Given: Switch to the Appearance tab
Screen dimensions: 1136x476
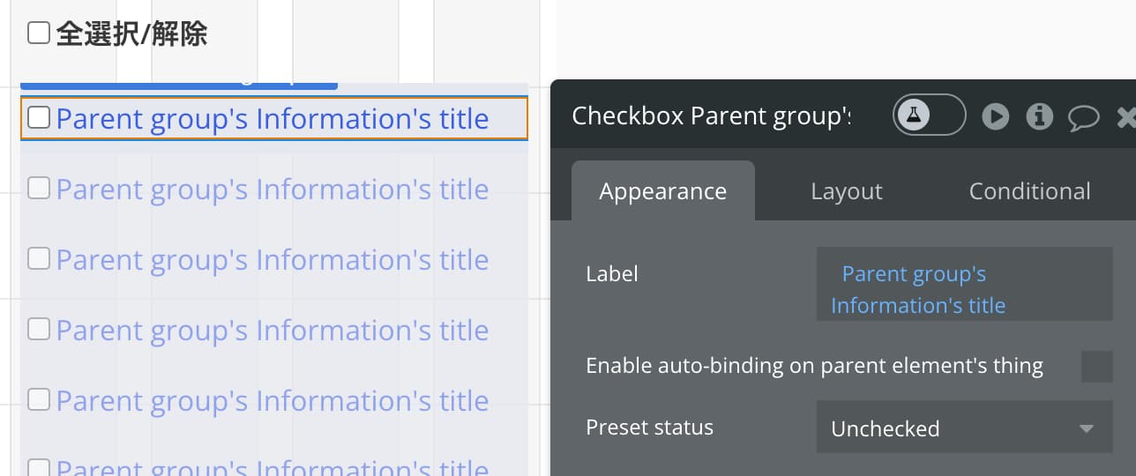Looking at the screenshot, I should [x=663, y=191].
